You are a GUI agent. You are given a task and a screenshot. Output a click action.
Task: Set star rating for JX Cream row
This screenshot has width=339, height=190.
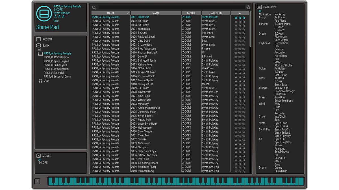coord(240,88)
